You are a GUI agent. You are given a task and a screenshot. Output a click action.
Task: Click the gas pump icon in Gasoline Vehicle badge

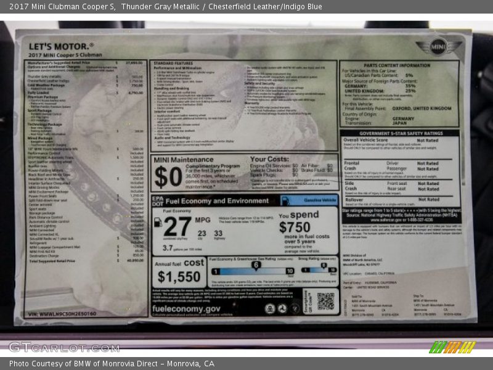[x=285, y=200]
